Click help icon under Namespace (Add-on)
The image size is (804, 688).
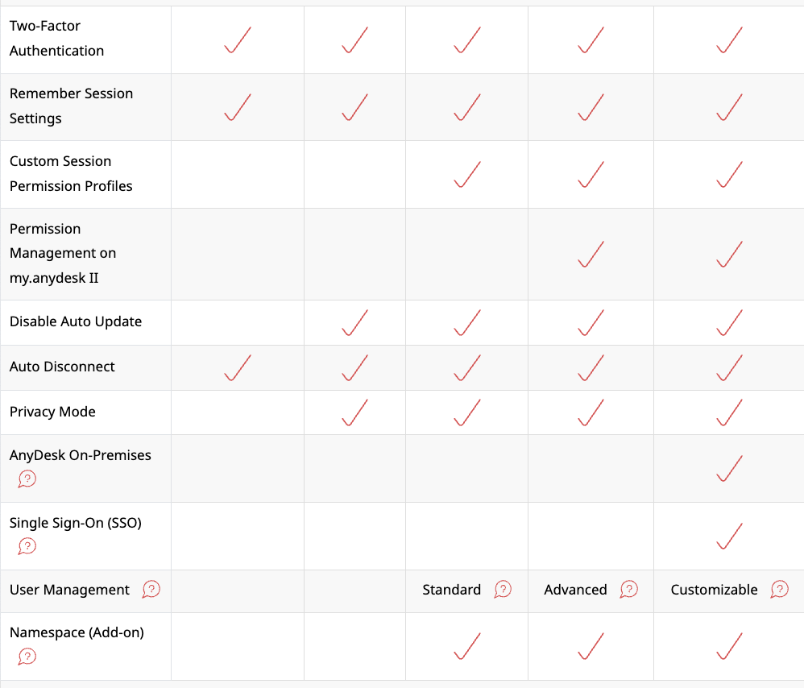pyautogui.click(x=27, y=657)
